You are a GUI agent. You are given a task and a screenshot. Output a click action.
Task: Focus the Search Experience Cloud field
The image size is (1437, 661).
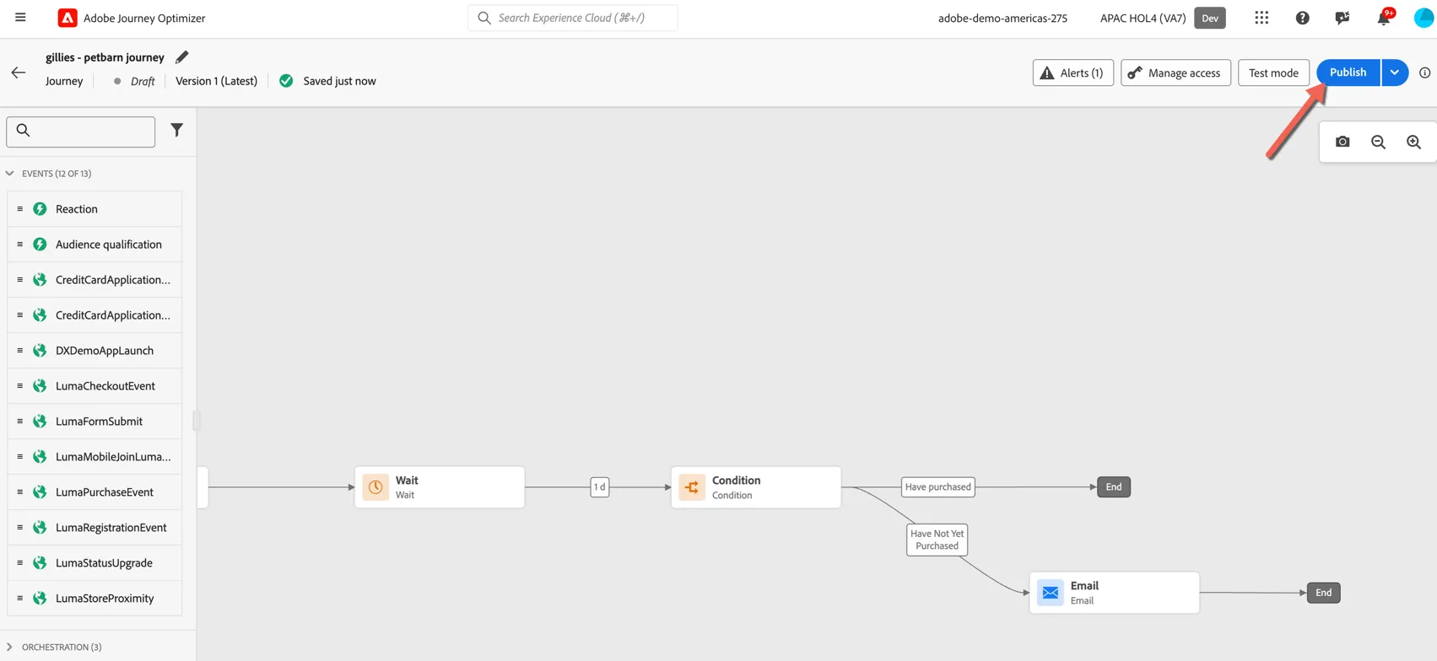click(573, 18)
